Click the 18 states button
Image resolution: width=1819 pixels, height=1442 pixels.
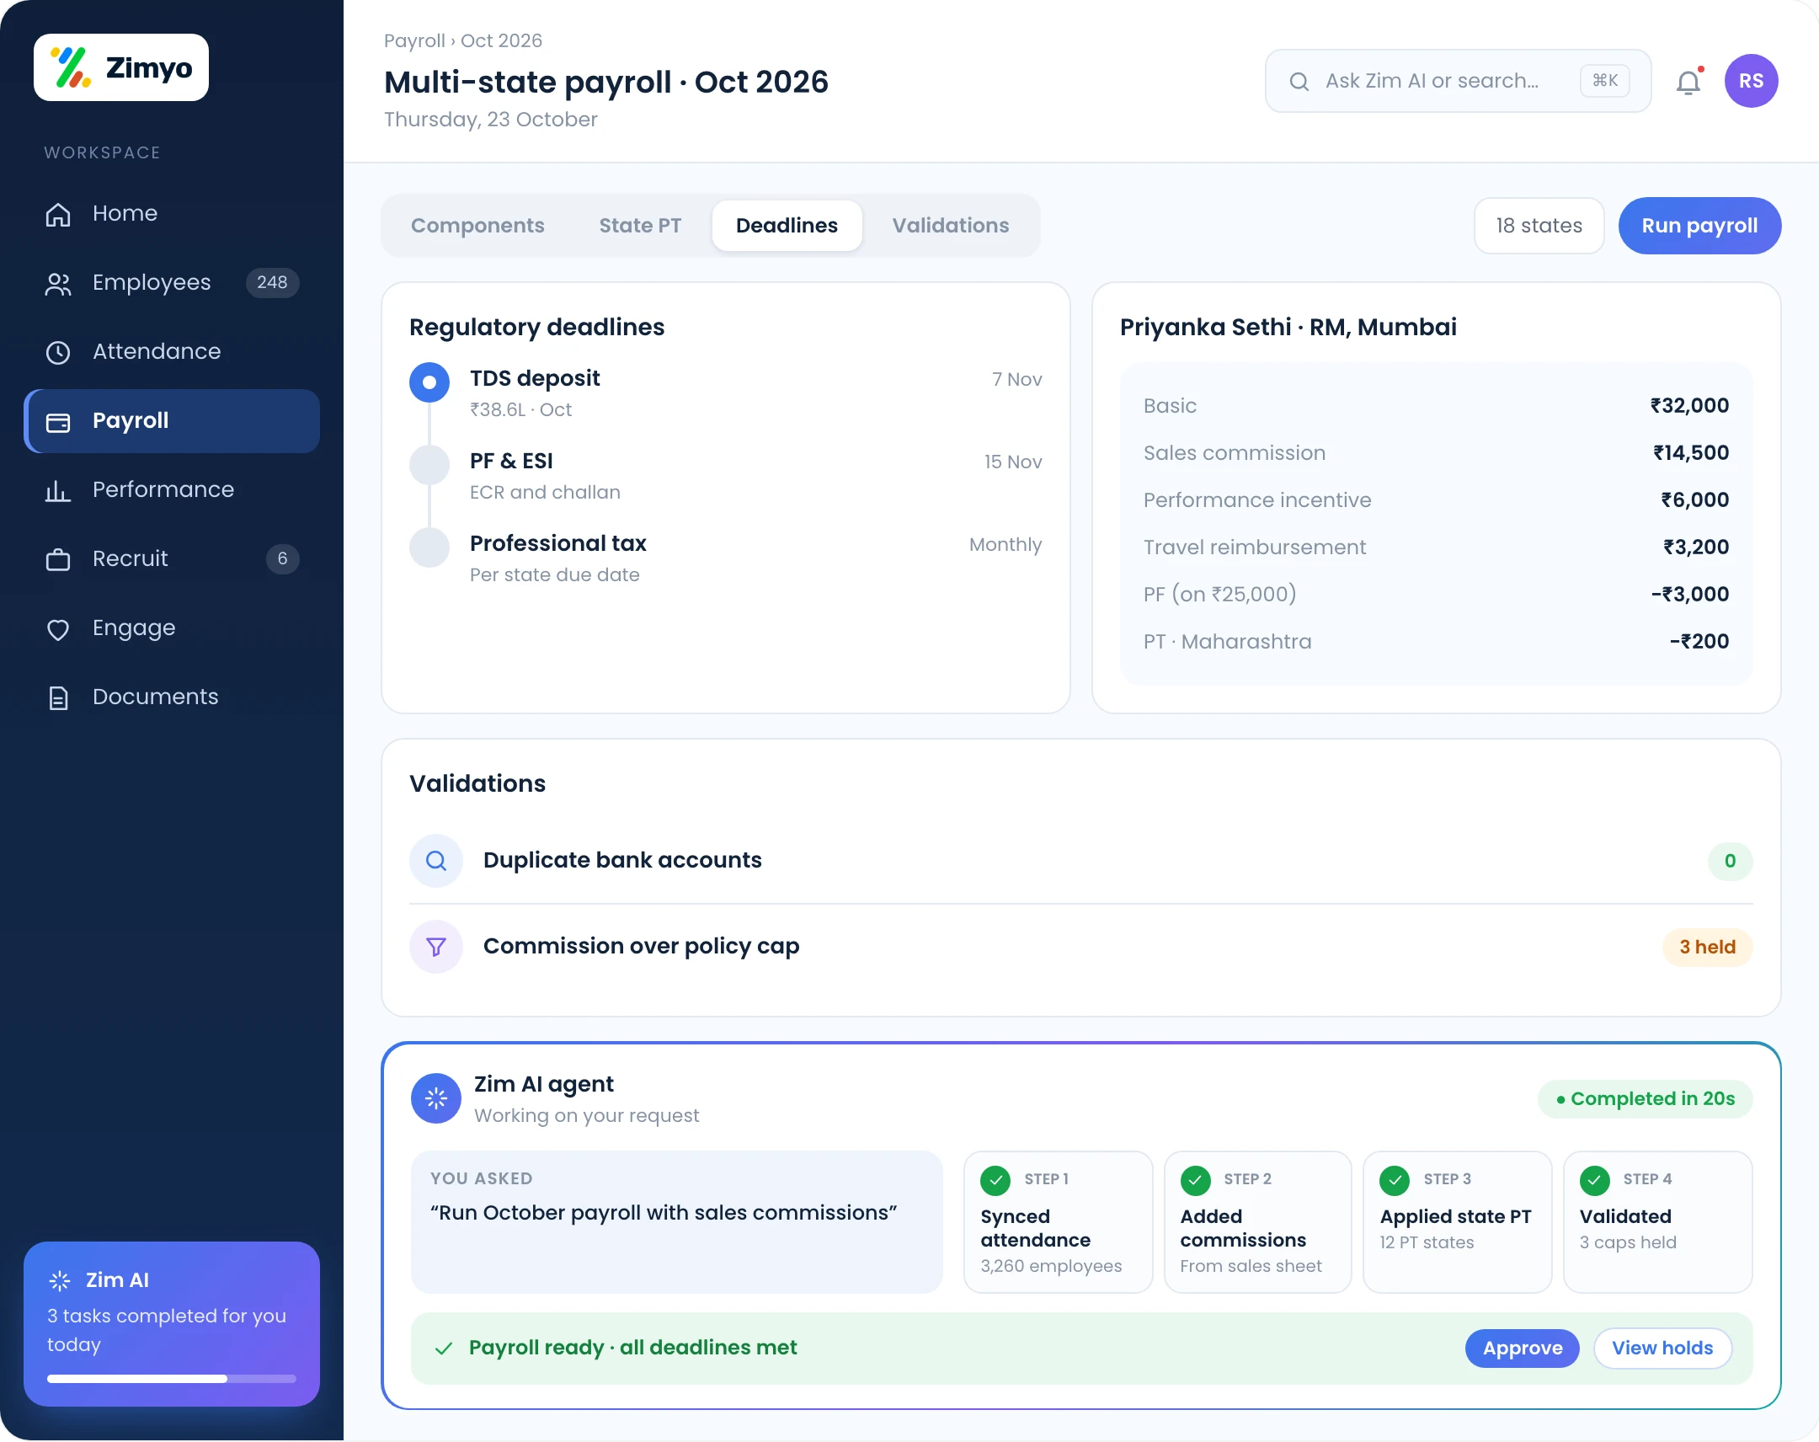(1539, 225)
